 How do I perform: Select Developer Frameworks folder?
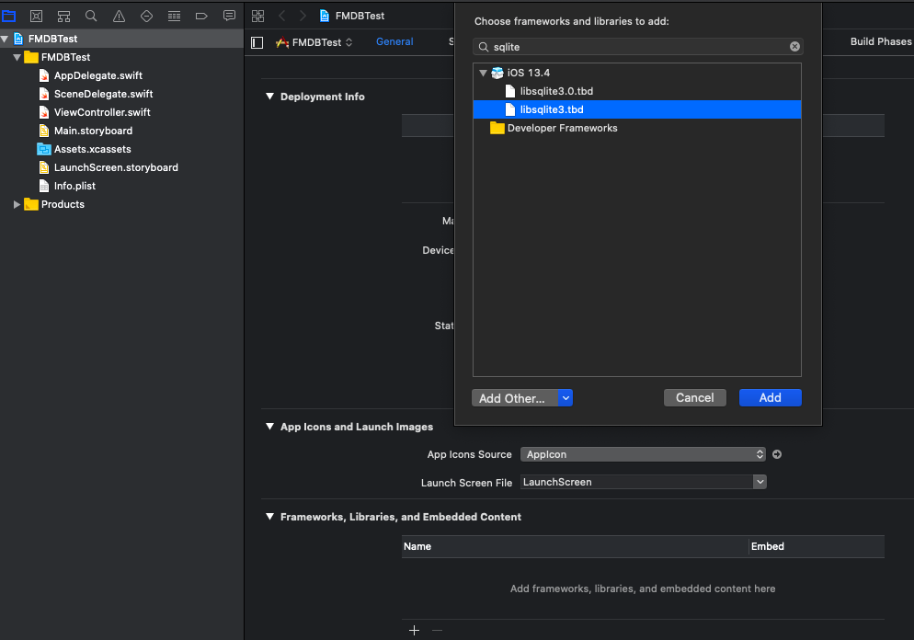pos(637,128)
